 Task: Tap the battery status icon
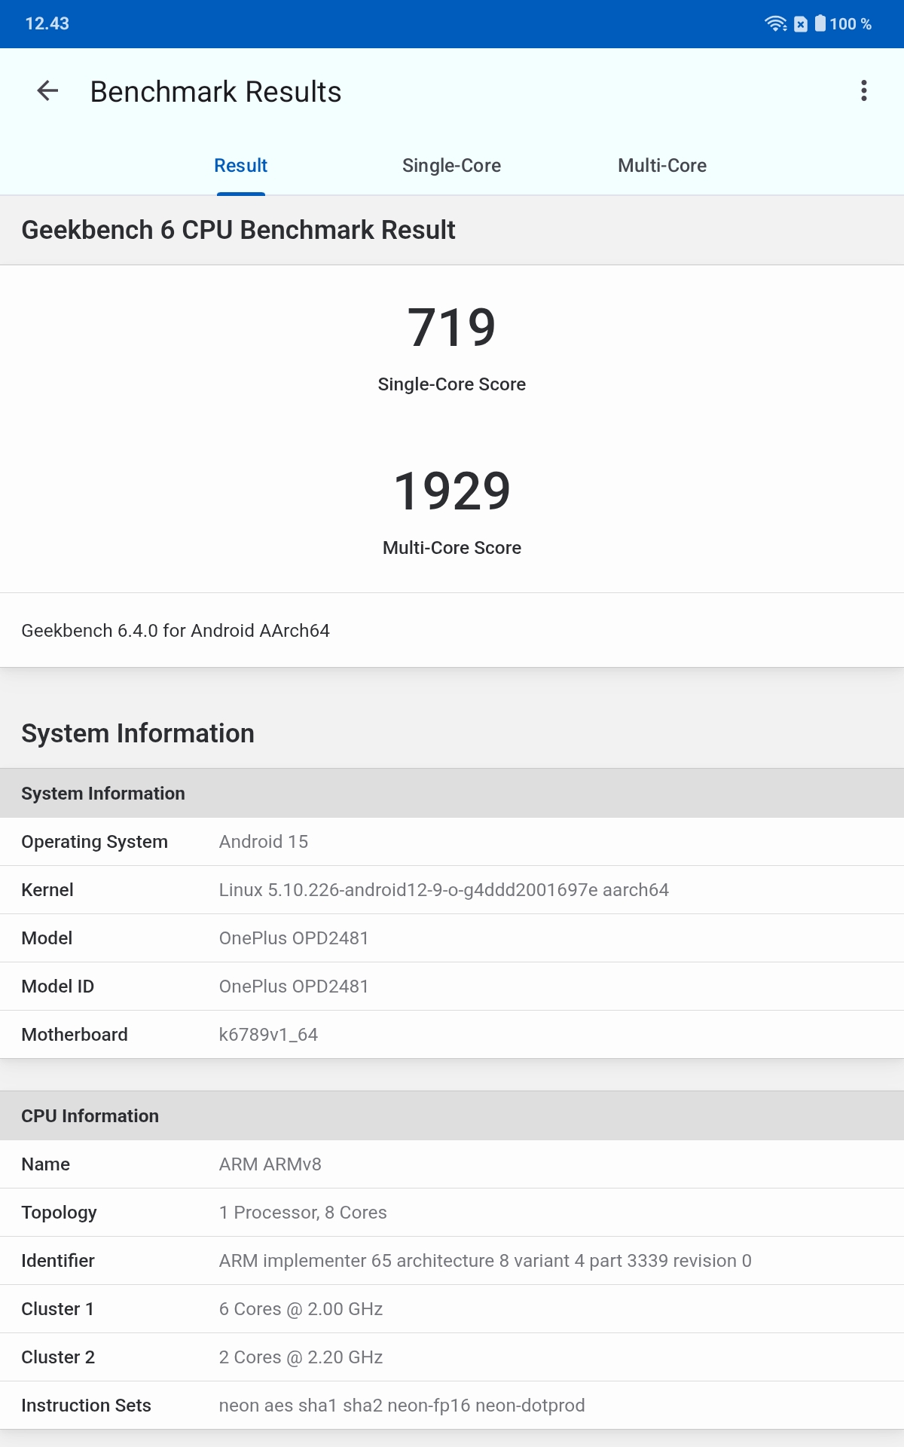pos(820,23)
